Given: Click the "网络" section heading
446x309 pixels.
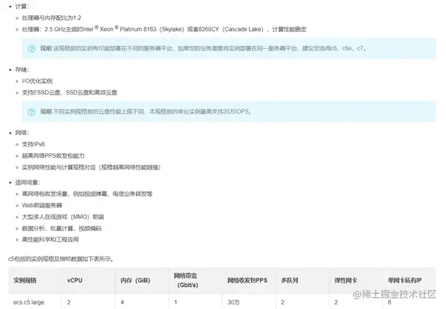Looking at the screenshot, I should (22, 133).
